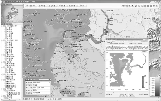Image resolution: width=161 pixels, height=101 pixels.
Task: Open the 레이어운영 layer management button
Action: pyautogui.click(x=126, y=6)
